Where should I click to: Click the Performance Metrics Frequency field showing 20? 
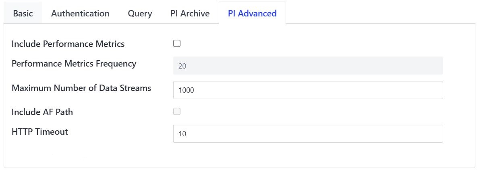pos(308,66)
